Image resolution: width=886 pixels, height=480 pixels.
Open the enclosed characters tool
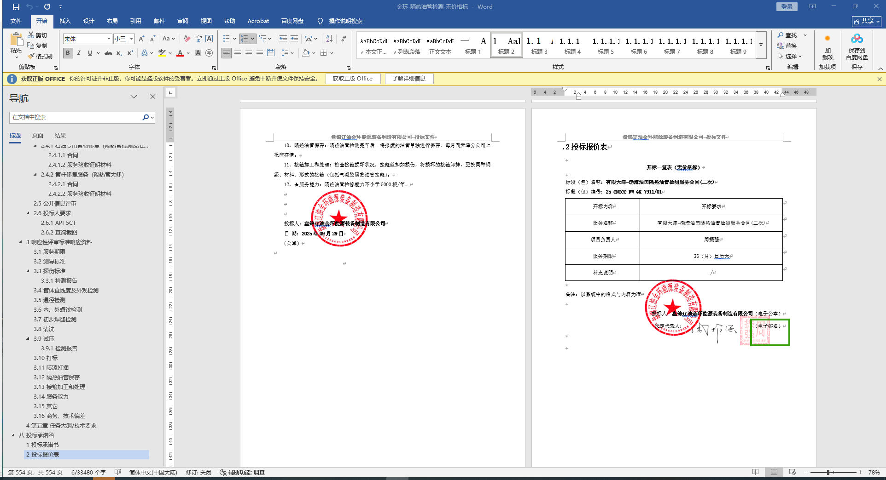209,53
